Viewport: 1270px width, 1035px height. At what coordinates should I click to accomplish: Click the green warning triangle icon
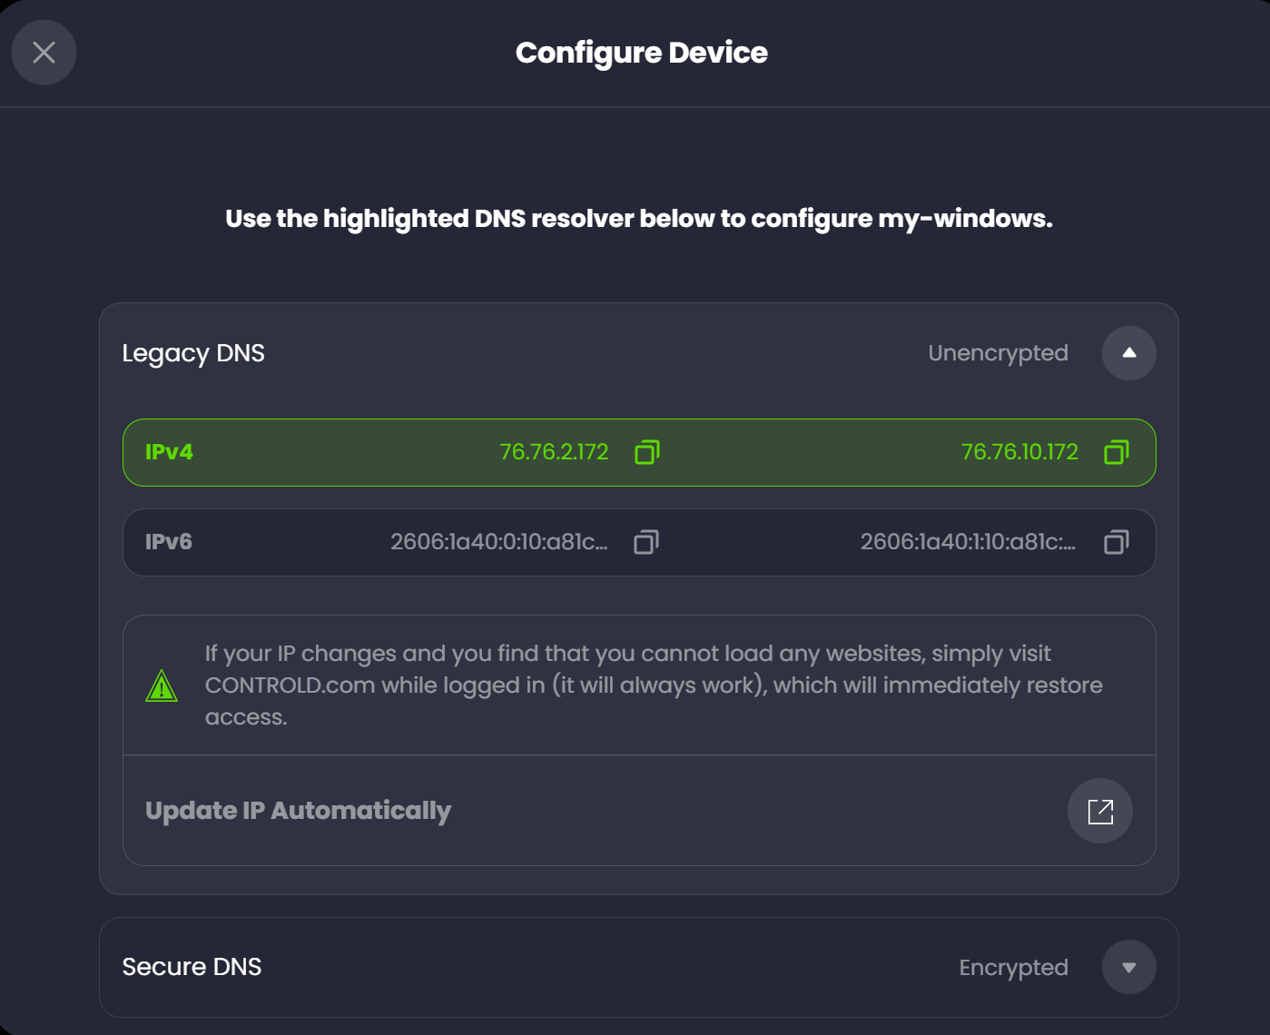pyautogui.click(x=162, y=686)
